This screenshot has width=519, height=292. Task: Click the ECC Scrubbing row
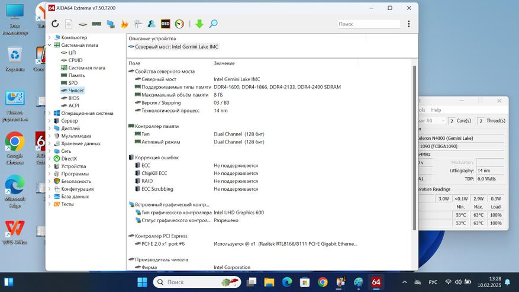243,189
